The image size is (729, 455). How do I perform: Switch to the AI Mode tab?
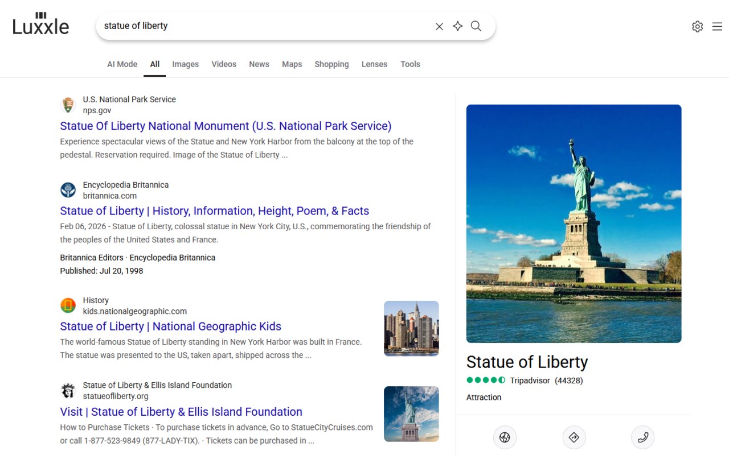122,64
